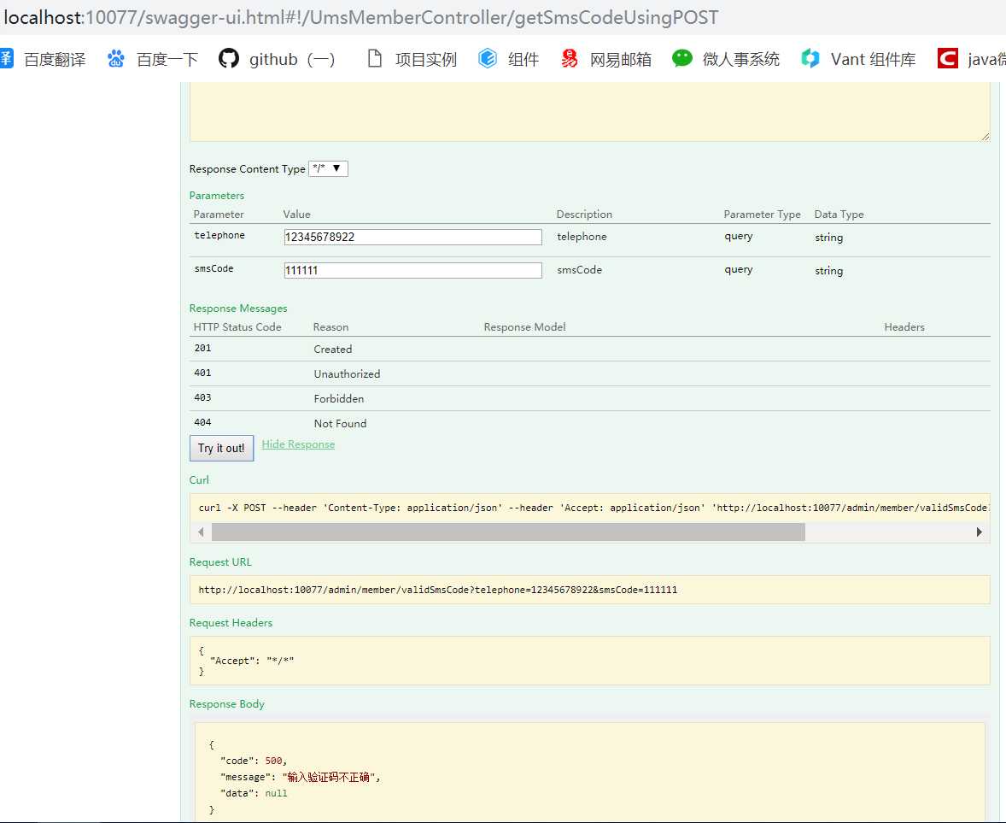Viewport: 1006px width, 823px height.
Task: Open the github octocat bookmark icon
Action: pyautogui.click(x=228, y=58)
